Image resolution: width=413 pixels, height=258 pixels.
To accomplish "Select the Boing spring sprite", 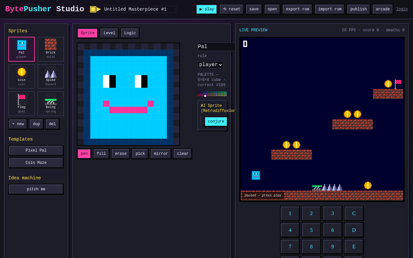I will [51, 104].
